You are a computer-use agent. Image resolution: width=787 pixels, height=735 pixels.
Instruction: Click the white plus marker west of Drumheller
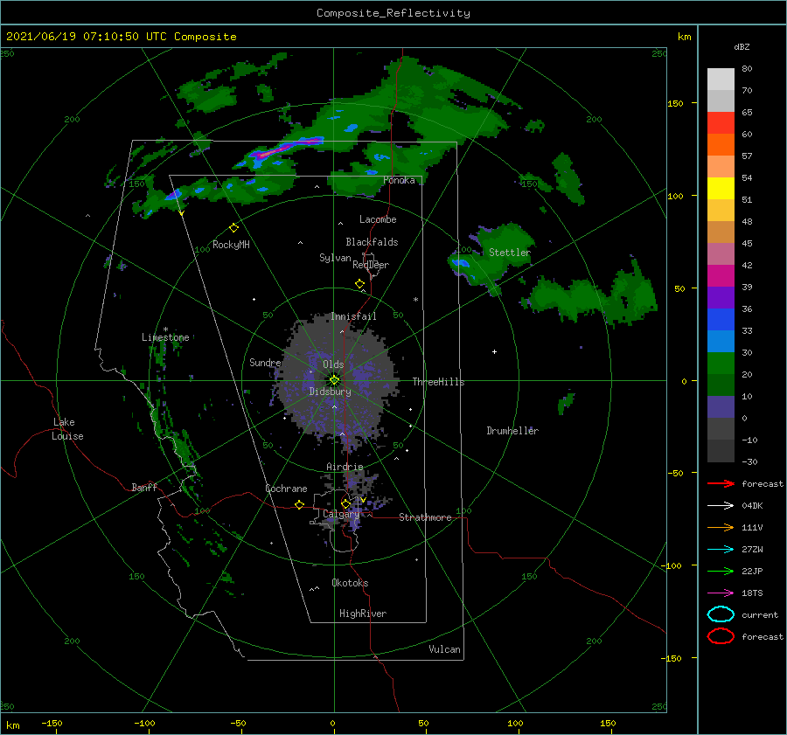coord(494,351)
